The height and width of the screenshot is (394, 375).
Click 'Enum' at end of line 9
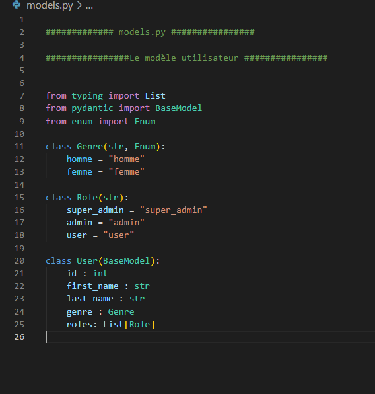point(145,122)
